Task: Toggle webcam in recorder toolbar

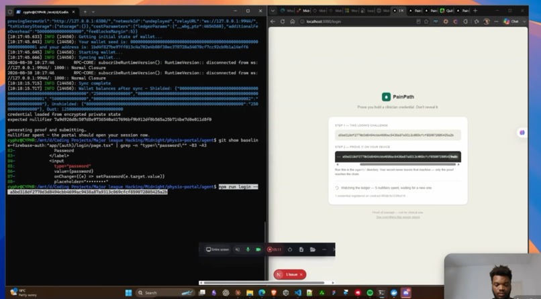Action: [258, 249]
